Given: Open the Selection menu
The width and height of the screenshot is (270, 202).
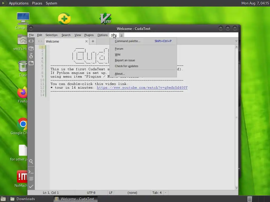Looking at the screenshot, I should [51, 35].
